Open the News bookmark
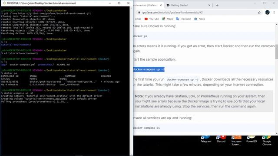Viewport: 278px width, 156px height. [199, 19]
